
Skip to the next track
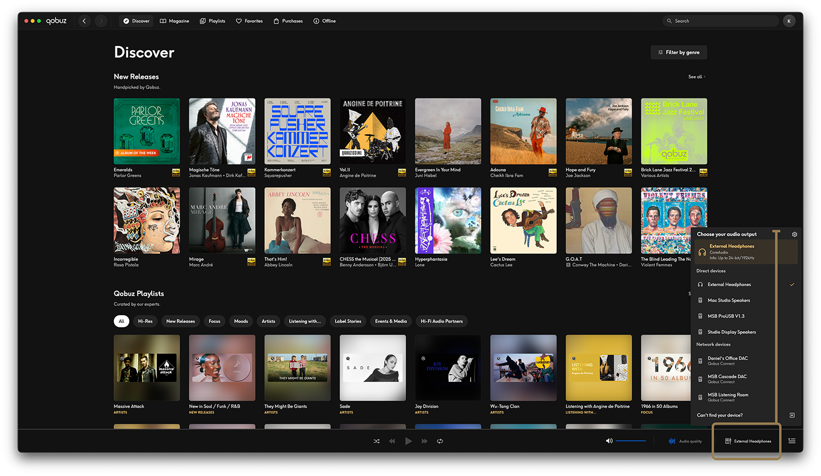click(425, 441)
